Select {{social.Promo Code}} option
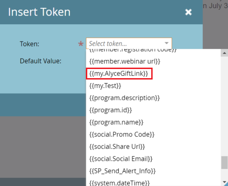228x186 pixels. point(153,134)
